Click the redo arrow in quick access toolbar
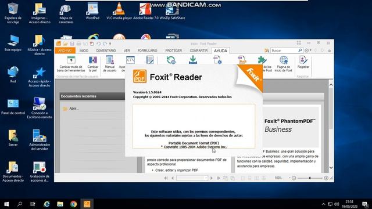 (x=105, y=44)
